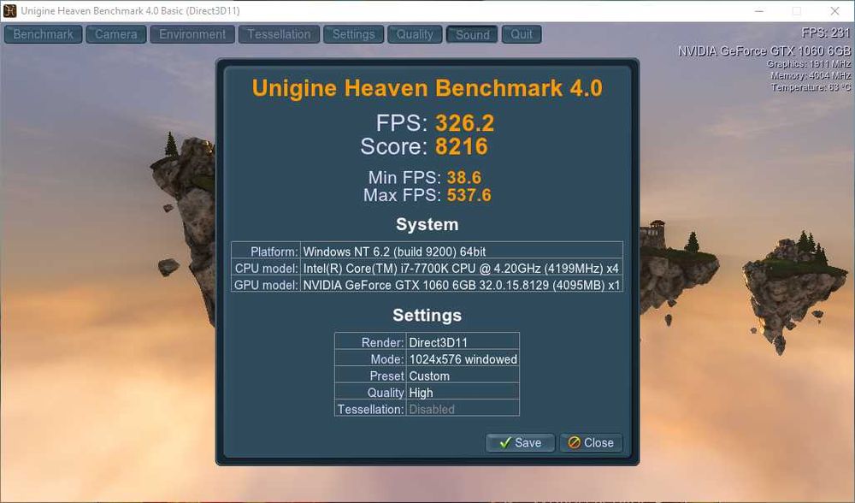Minimize the Heaven Benchmark window
This screenshot has height=503, width=855.
[759, 11]
